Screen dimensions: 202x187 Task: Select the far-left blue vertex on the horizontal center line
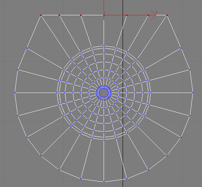tap(15, 93)
